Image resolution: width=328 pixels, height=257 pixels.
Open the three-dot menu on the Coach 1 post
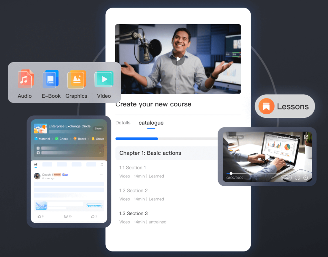tap(102, 175)
